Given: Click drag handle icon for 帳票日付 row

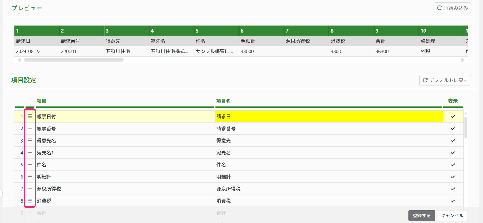Looking at the screenshot, I should pos(30,117).
